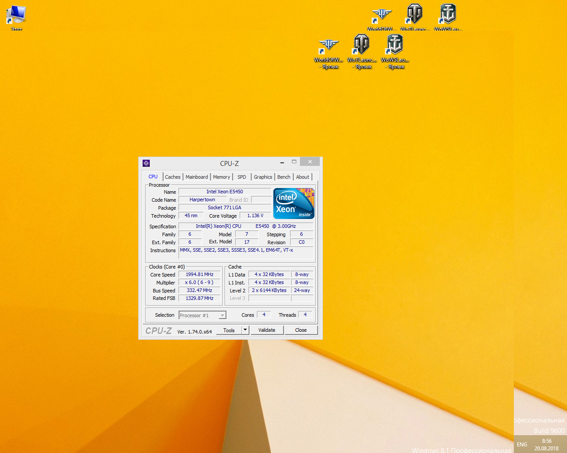Close CPU-Z using the title bar X
This screenshot has width=567, height=453.
(310, 161)
